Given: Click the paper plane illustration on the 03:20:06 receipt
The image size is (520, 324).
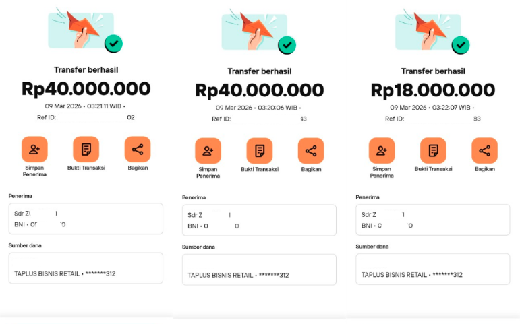Looking at the screenshot, I should [x=255, y=29].
